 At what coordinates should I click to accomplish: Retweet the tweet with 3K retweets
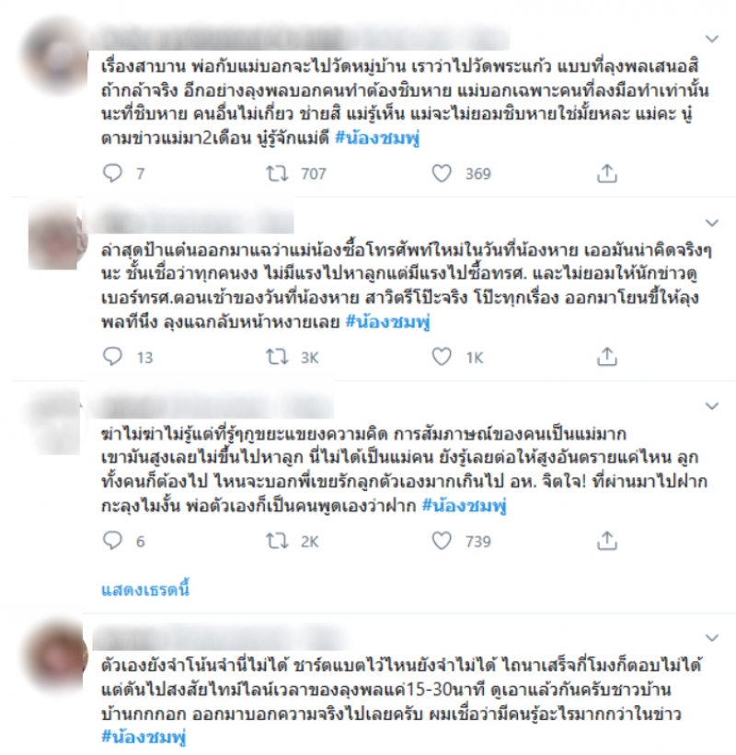click(x=278, y=357)
